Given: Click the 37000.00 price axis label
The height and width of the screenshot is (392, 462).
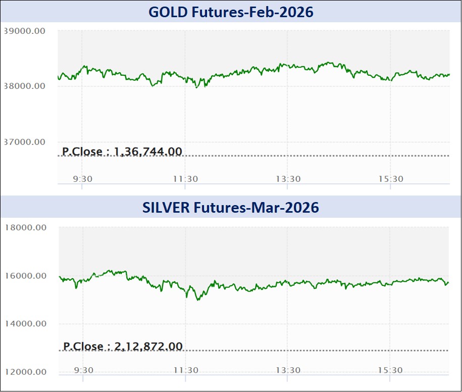Looking at the screenshot, I should point(24,142).
